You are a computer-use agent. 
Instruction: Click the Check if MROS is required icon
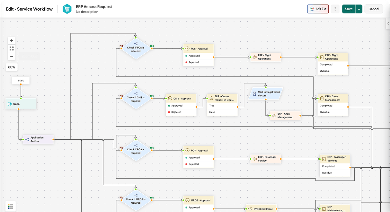click(x=136, y=195)
